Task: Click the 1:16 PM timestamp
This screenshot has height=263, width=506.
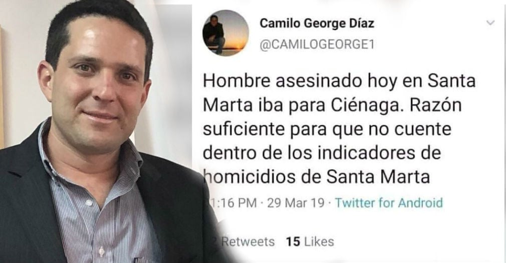Action: (x=232, y=203)
